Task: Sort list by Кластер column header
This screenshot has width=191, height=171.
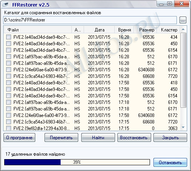Action: click(x=168, y=30)
